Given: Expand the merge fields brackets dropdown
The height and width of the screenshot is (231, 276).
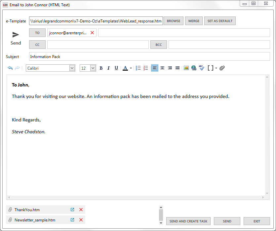Looking at the screenshot, I should point(216,68).
